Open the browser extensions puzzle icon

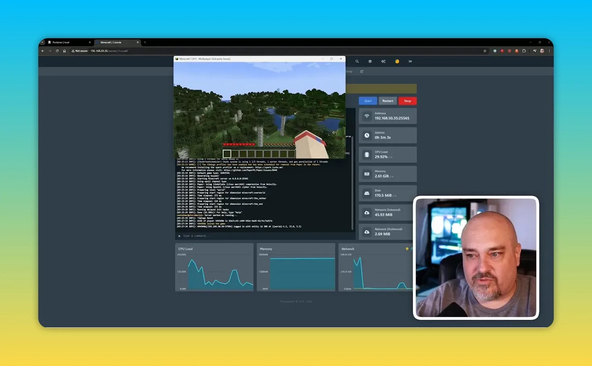524,51
